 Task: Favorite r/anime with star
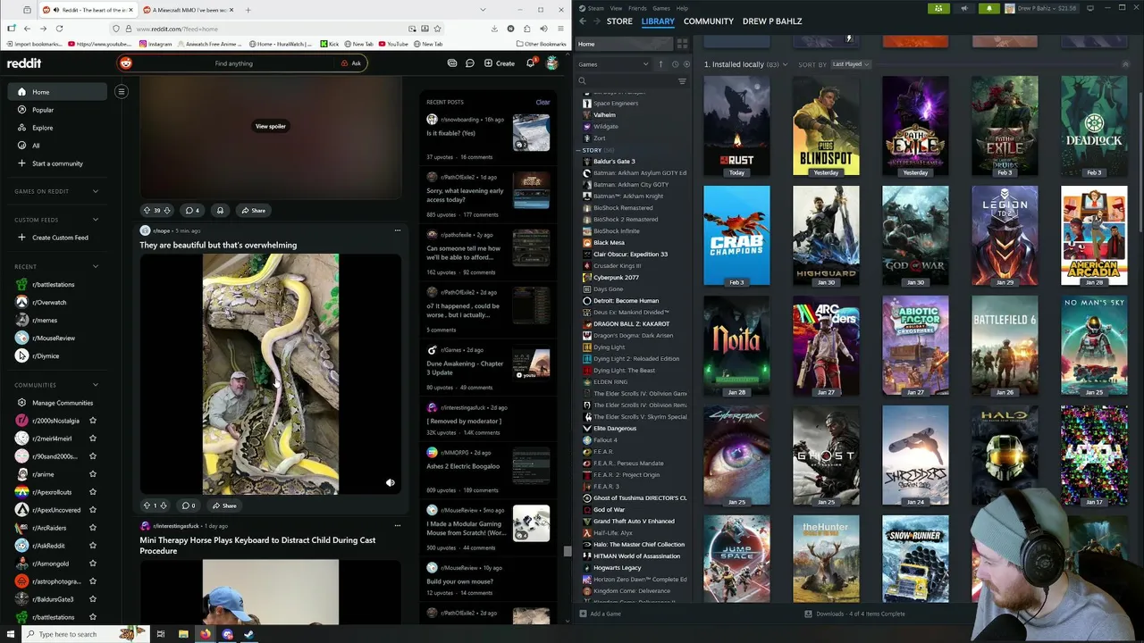(x=93, y=474)
